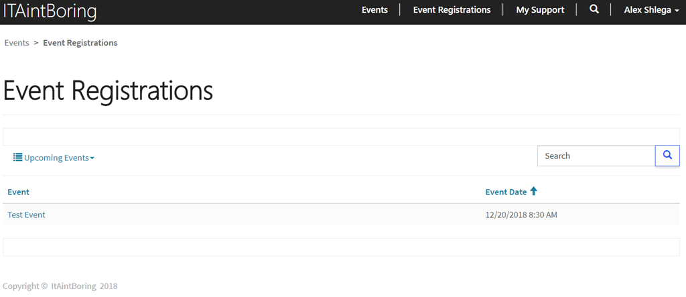The height and width of the screenshot is (297, 686).
Task: Open Event Registrations in the top navigation
Action: (x=452, y=9)
